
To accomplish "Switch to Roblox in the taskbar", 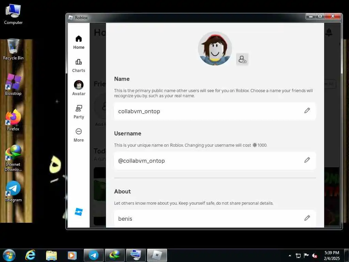I will coord(157,255).
